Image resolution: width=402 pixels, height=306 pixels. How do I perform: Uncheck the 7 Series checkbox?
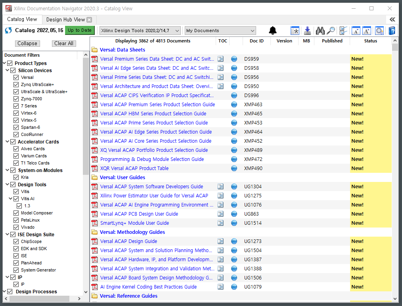(16, 106)
